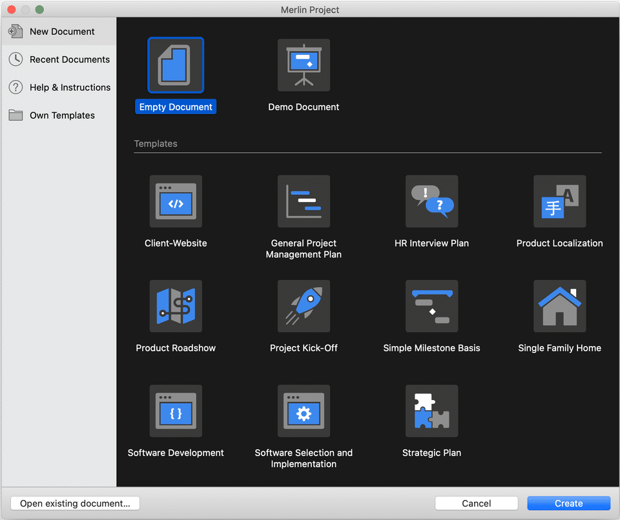Select the Product Roadshow map icon
This screenshot has width=620, height=520.
pos(176,306)
